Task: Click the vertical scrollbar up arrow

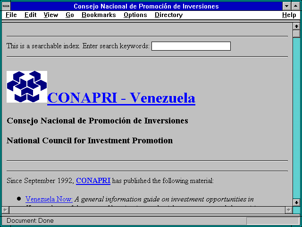Action: [x=296, y=26]
